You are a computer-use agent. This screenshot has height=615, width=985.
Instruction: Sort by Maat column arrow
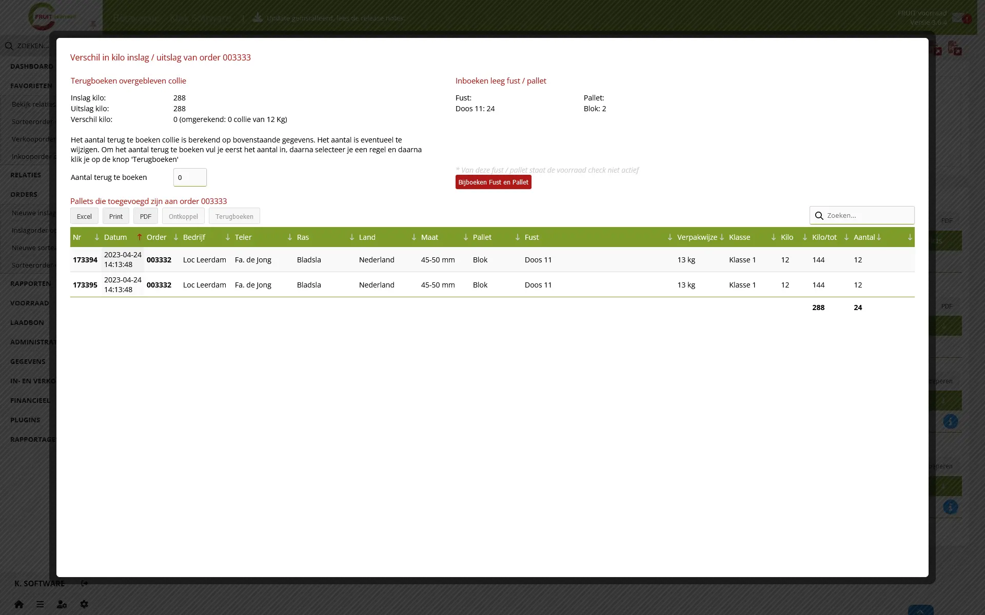point(465,237)
